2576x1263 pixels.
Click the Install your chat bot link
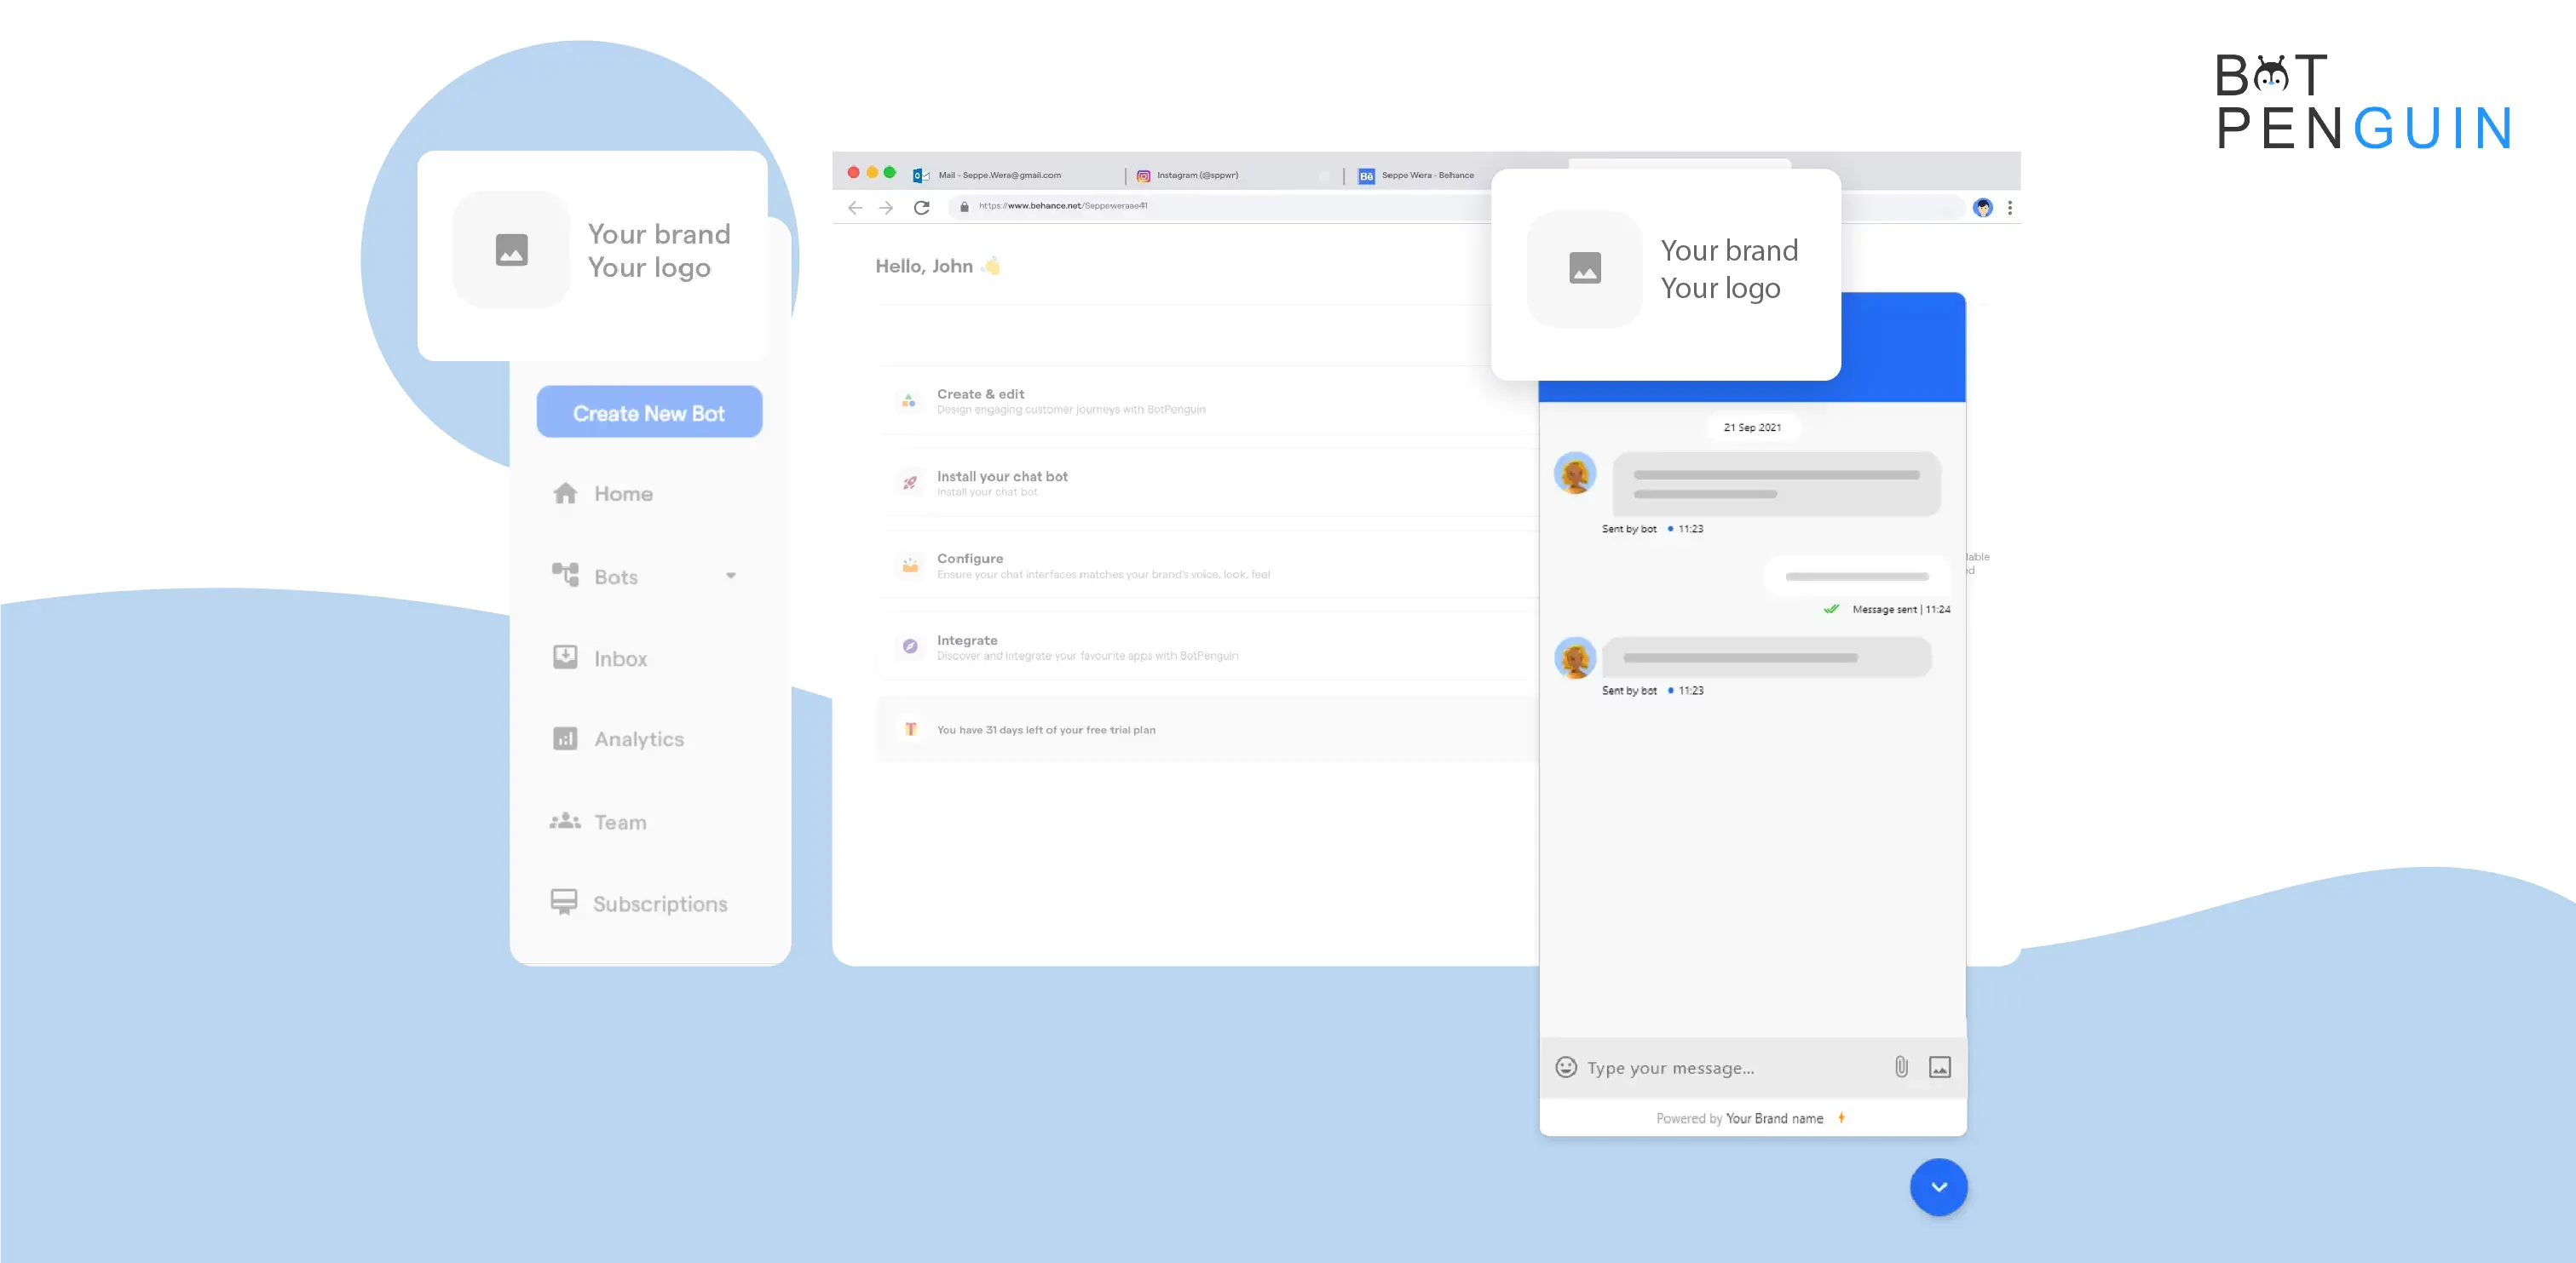(1002, 474)
